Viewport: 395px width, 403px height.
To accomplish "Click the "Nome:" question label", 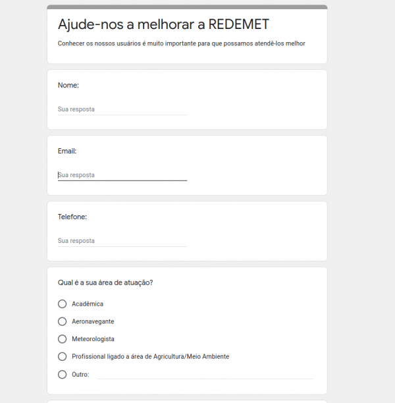I will [68, 85].
